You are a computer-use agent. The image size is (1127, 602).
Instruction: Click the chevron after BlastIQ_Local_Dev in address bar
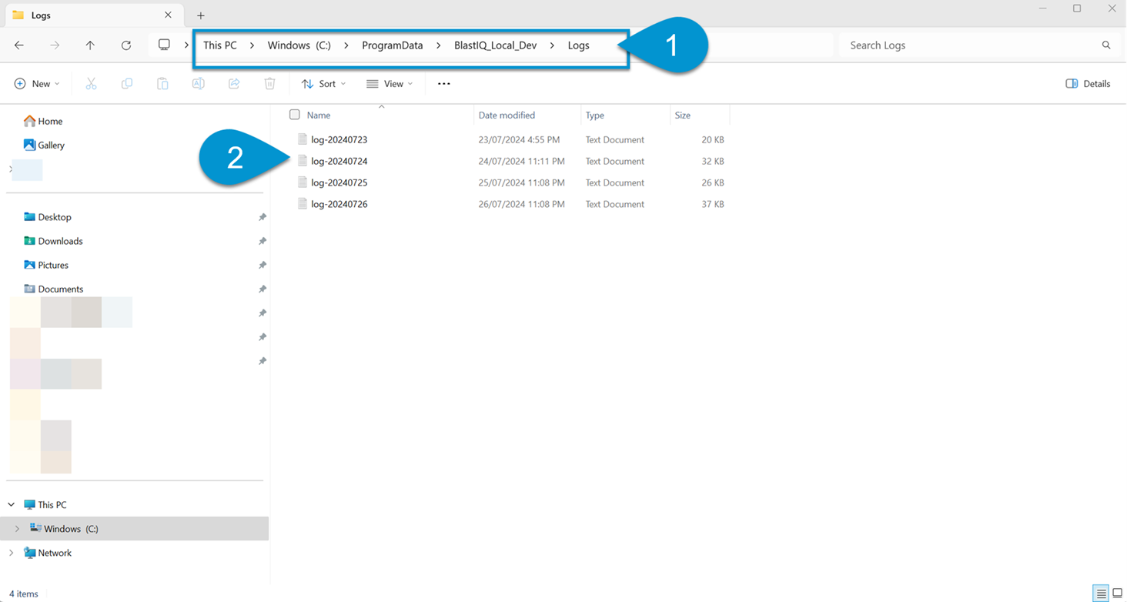point(552,45)
